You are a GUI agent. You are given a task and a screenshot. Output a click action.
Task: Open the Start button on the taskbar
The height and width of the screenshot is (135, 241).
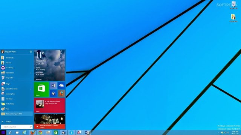[3, 132]
